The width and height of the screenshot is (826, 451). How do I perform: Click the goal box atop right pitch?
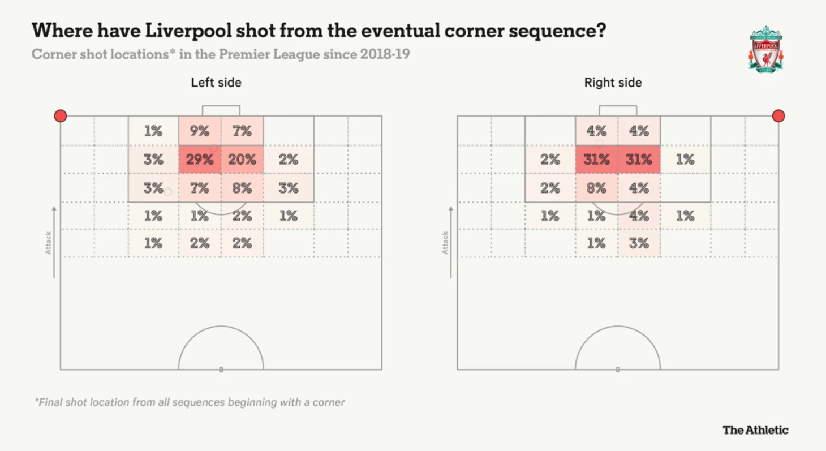click(618, 110)
